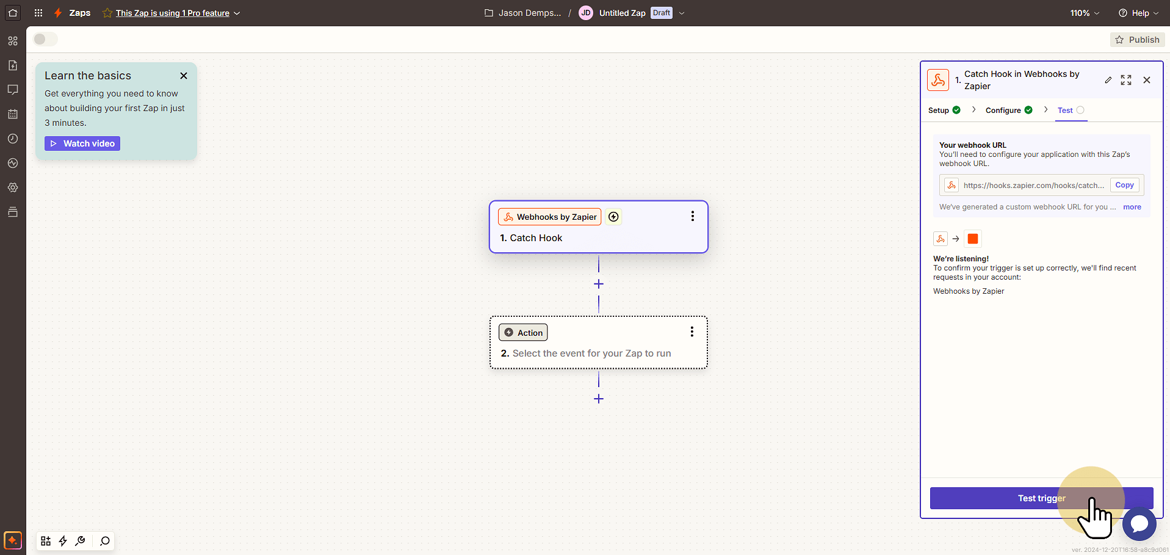This screenshot has width=1170, height=555.
Task: Expand the Help menu
Action: pos(1138,13)
